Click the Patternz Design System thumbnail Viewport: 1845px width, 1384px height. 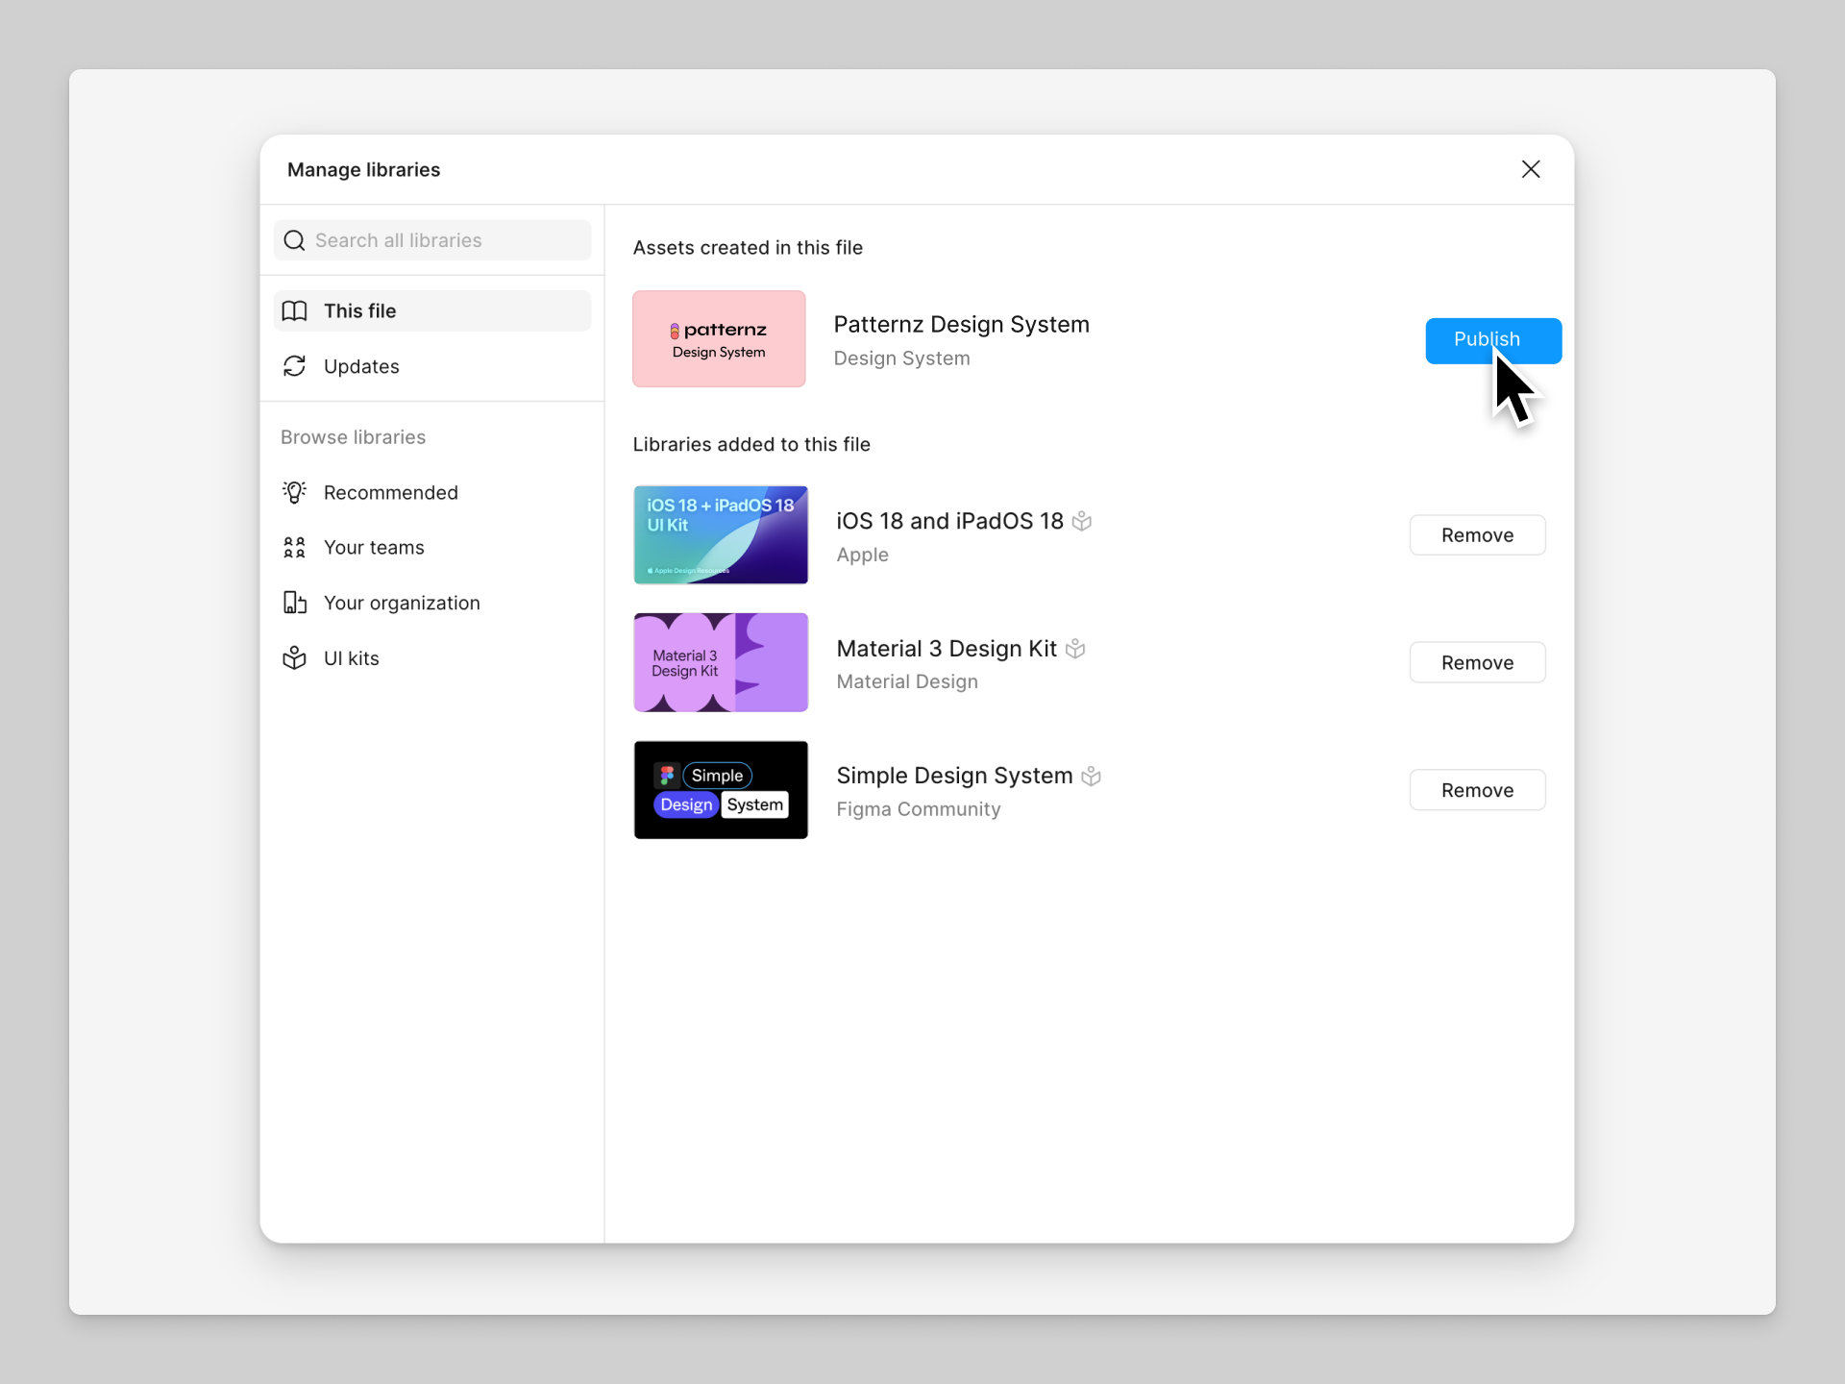(719, 338)
